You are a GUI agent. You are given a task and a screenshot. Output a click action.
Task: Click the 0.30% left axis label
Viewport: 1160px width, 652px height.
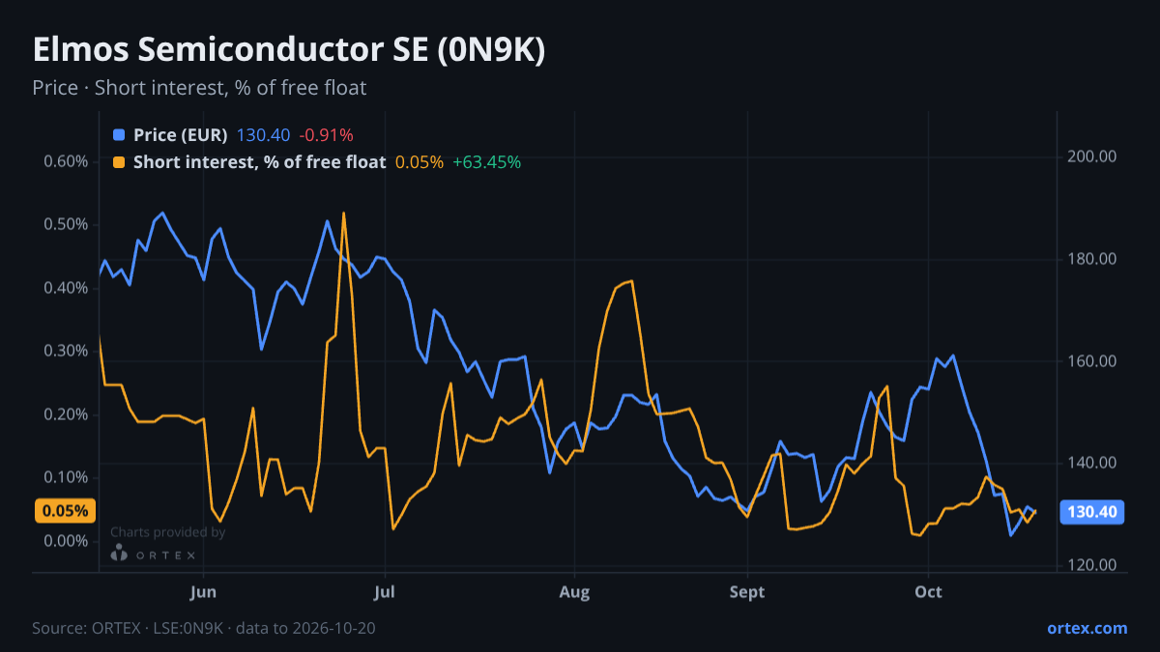66,351
